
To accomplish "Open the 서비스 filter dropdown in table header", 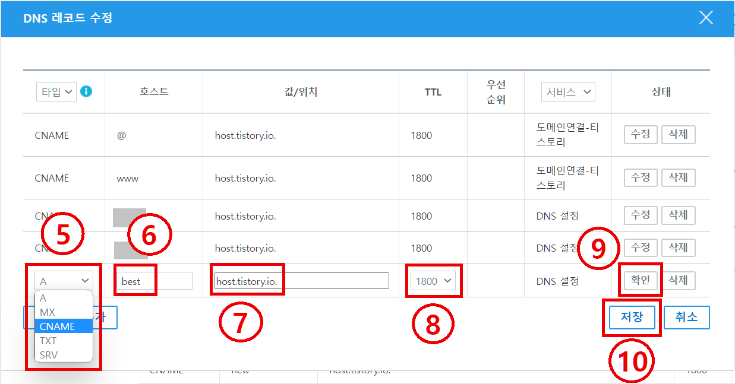I will coord(567,91).
